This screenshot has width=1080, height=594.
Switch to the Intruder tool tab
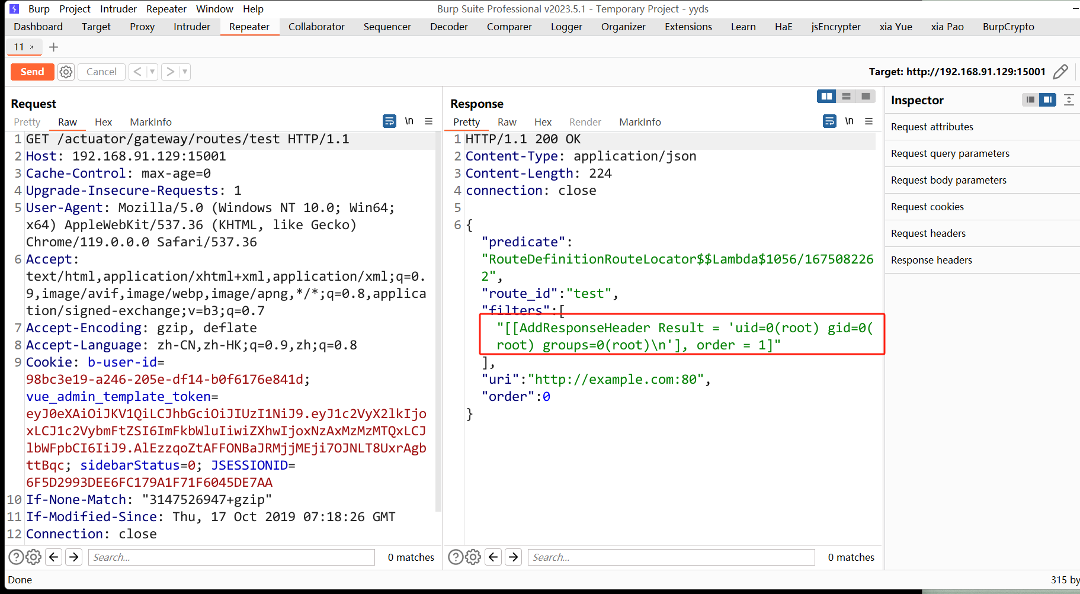click(192, 27)
